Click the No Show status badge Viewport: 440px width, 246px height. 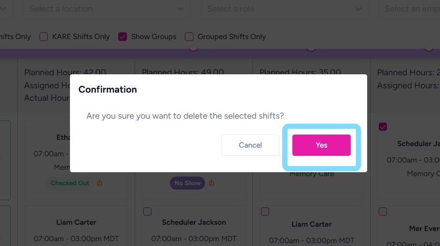[187, 183]
